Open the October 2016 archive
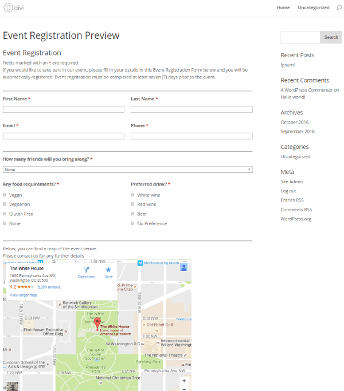 pyautogui.click(x=295, y=122)
